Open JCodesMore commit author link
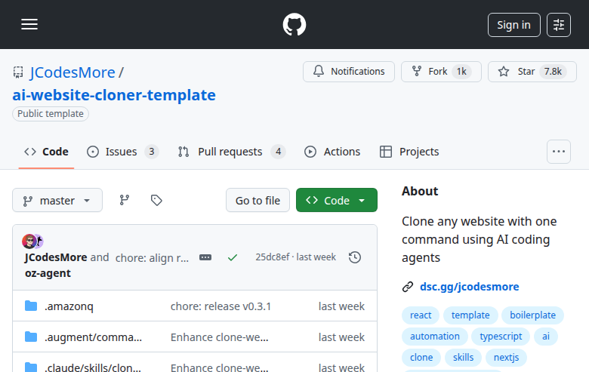The height and width of the screenshot is (372, 589). point(56,257)
